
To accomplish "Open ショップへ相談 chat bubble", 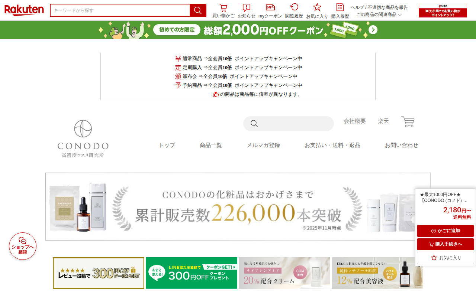I will (23, 246).
